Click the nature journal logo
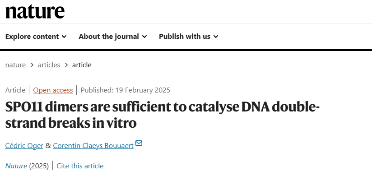Screen dimensions: 372x176 click(x=35, y=12)
